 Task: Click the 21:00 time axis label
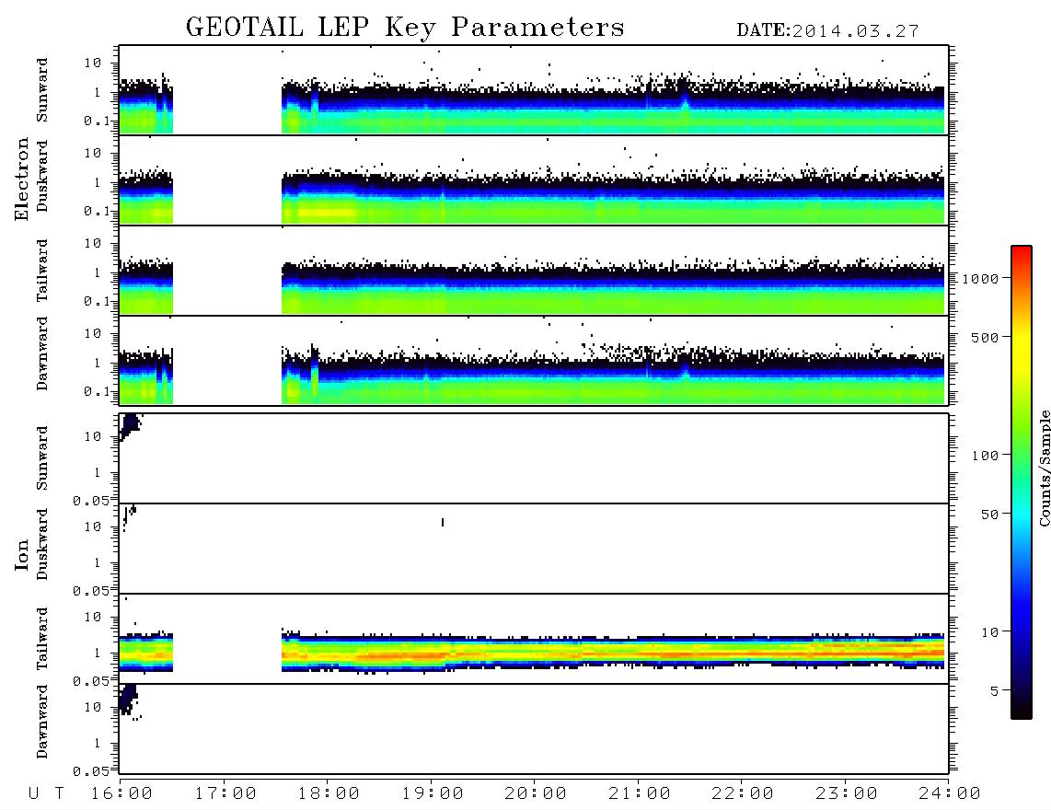click(x=640, y=794)
